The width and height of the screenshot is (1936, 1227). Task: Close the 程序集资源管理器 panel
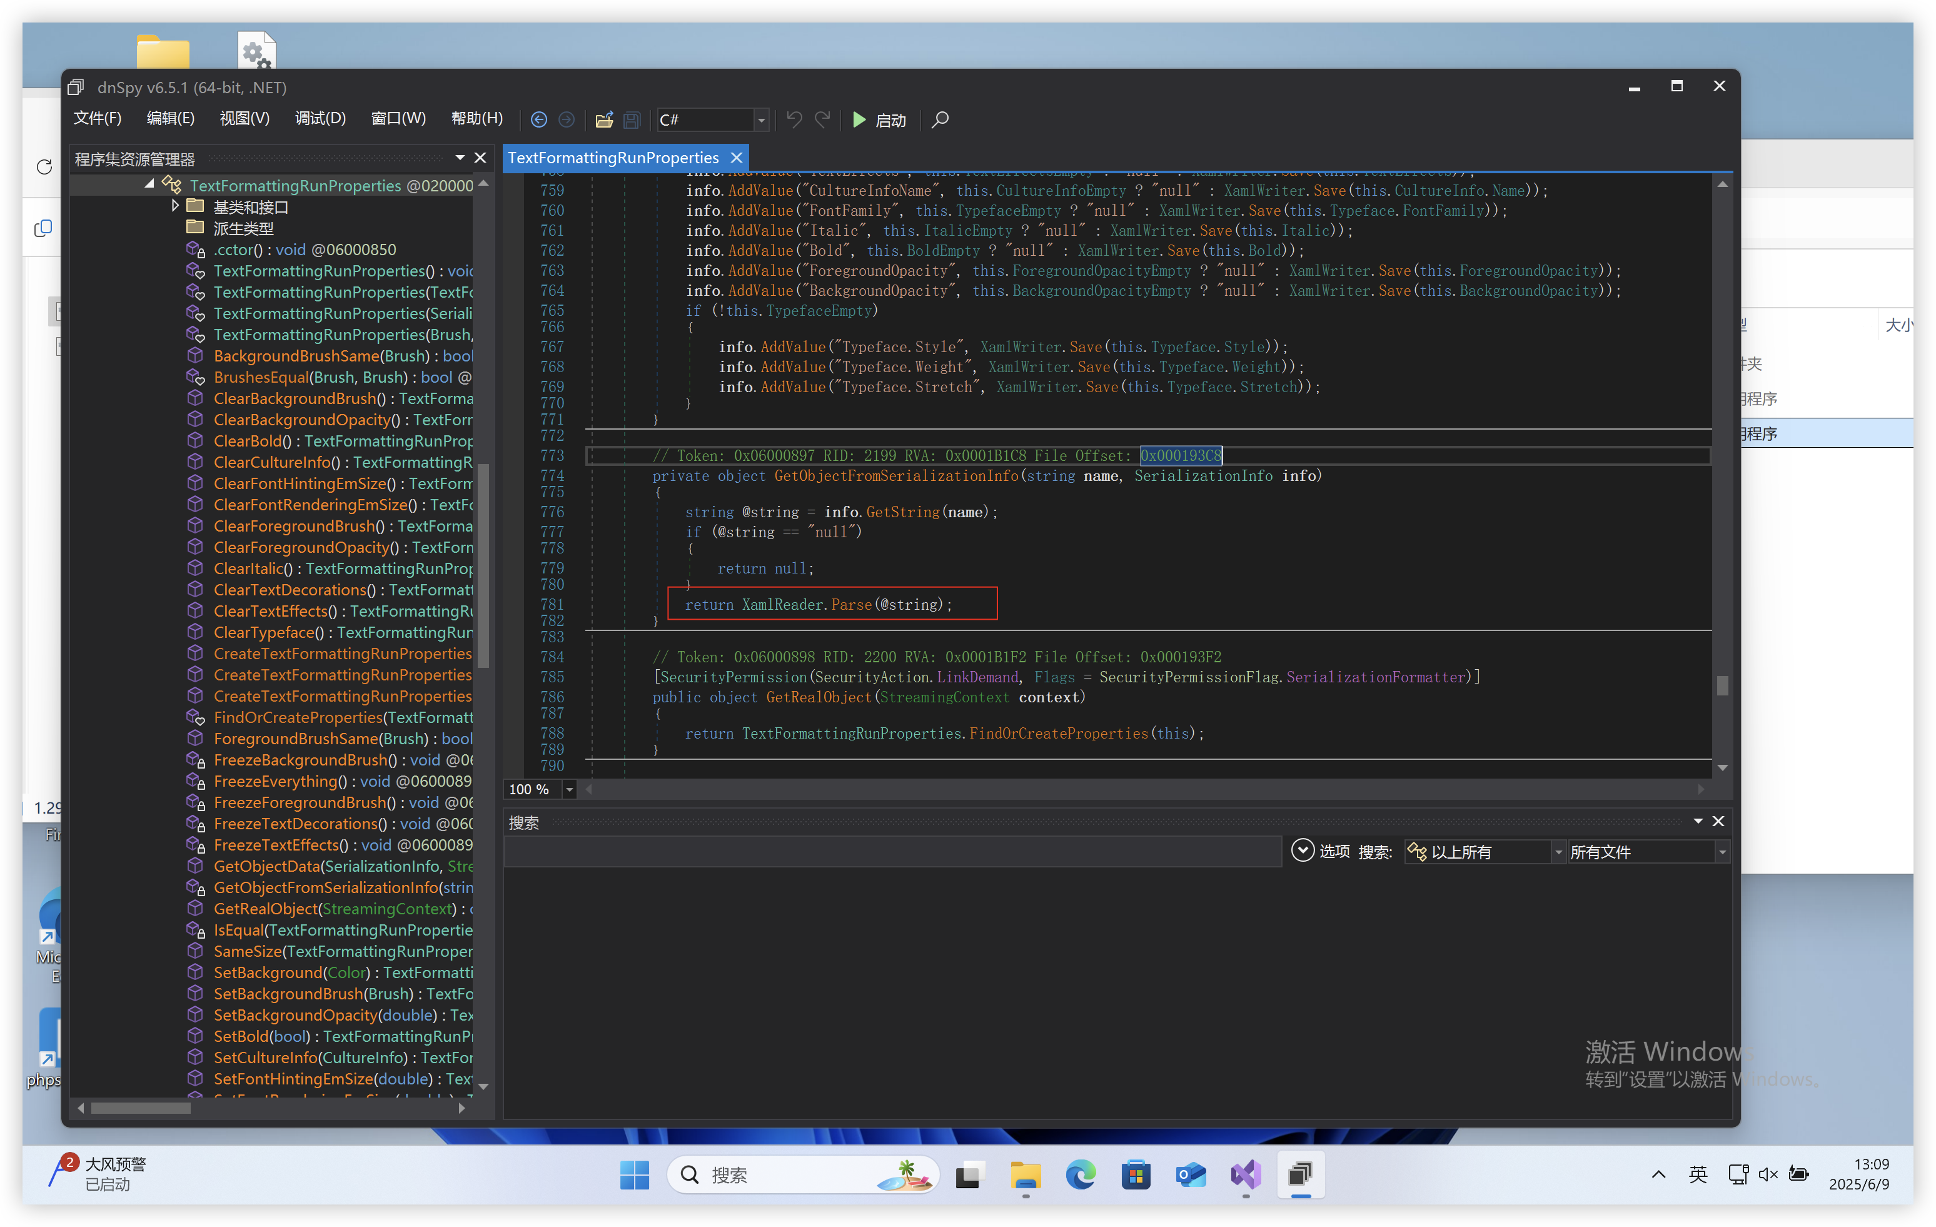(480, 158)
